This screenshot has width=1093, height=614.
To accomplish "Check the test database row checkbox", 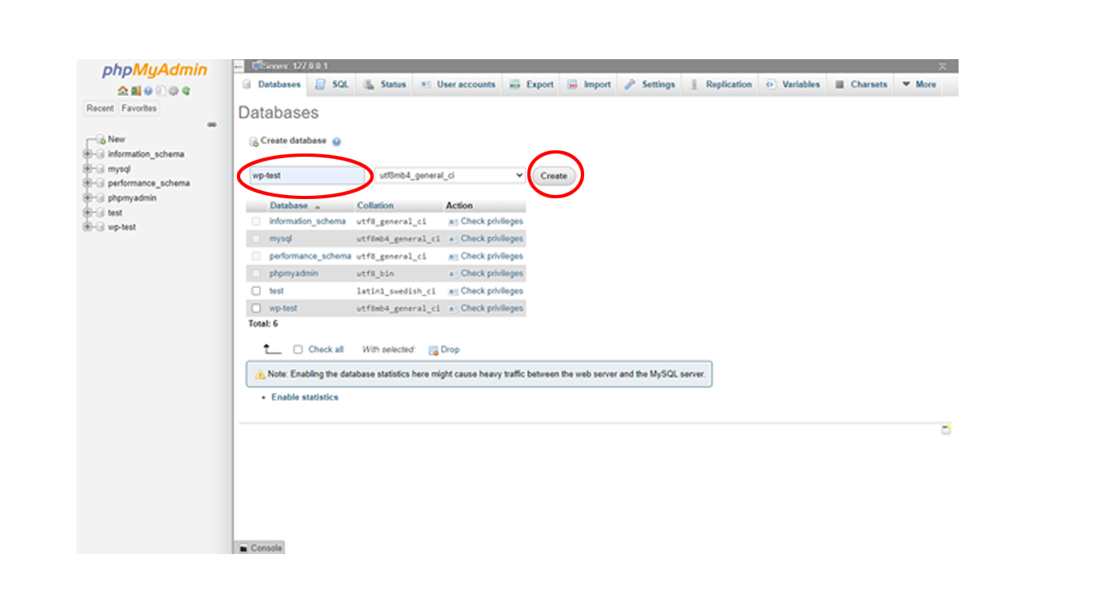I will coord(257,290).
